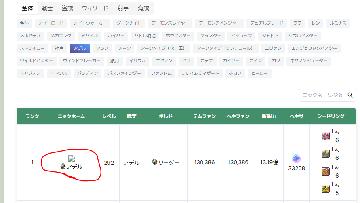360x203 pixels.
Task: Click the first Lv.6 seed ring icon
Action: 326,136
